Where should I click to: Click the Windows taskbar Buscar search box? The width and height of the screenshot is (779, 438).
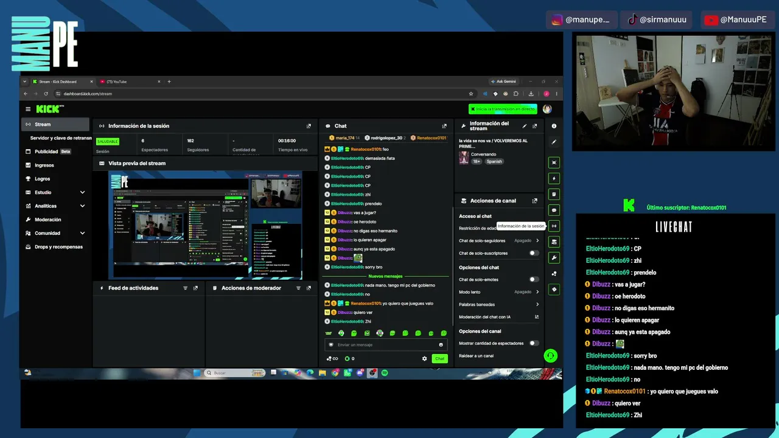pos(235,373)
